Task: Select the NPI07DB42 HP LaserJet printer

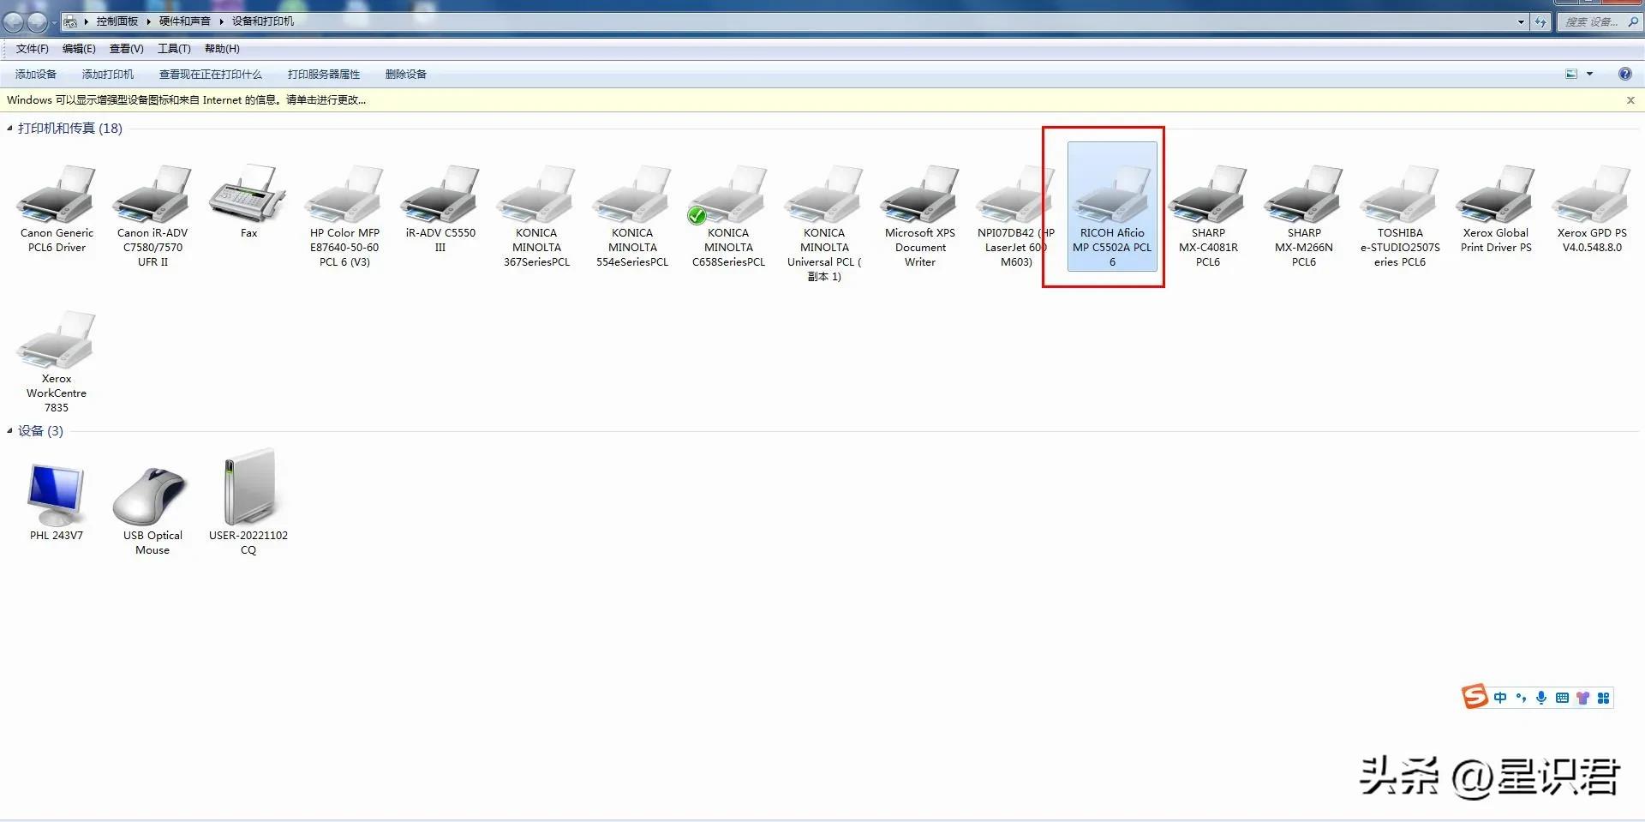Action: [x=1016, y=216]
